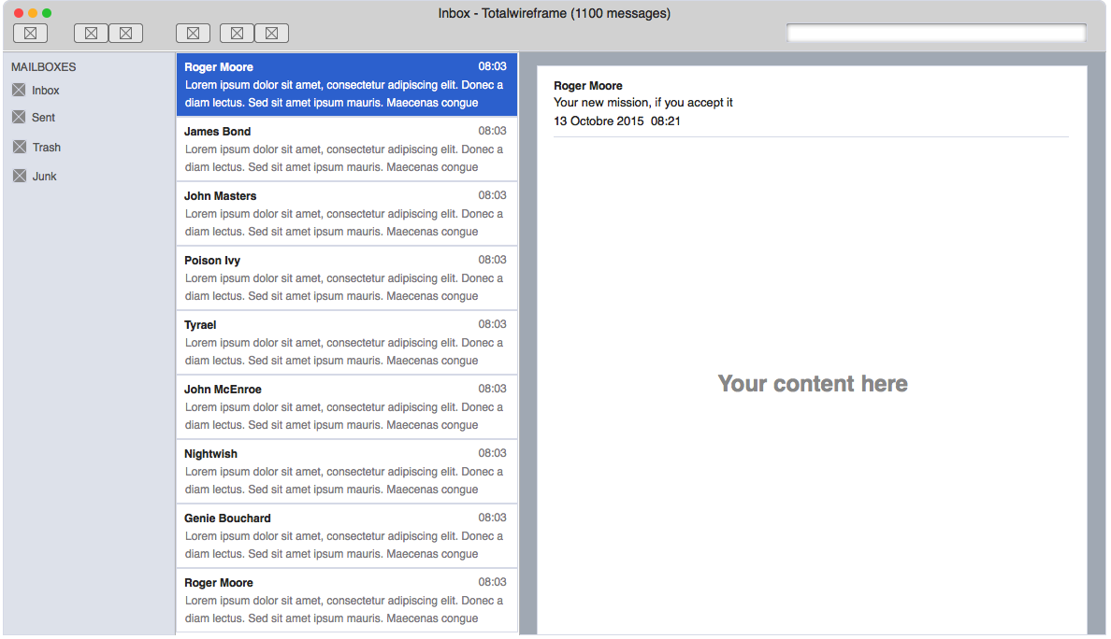Image resolution: width=1111 pixels, height=639 pixels.
Task: Click the Inbox mailbox icon
Action: (x=20, y=90)
